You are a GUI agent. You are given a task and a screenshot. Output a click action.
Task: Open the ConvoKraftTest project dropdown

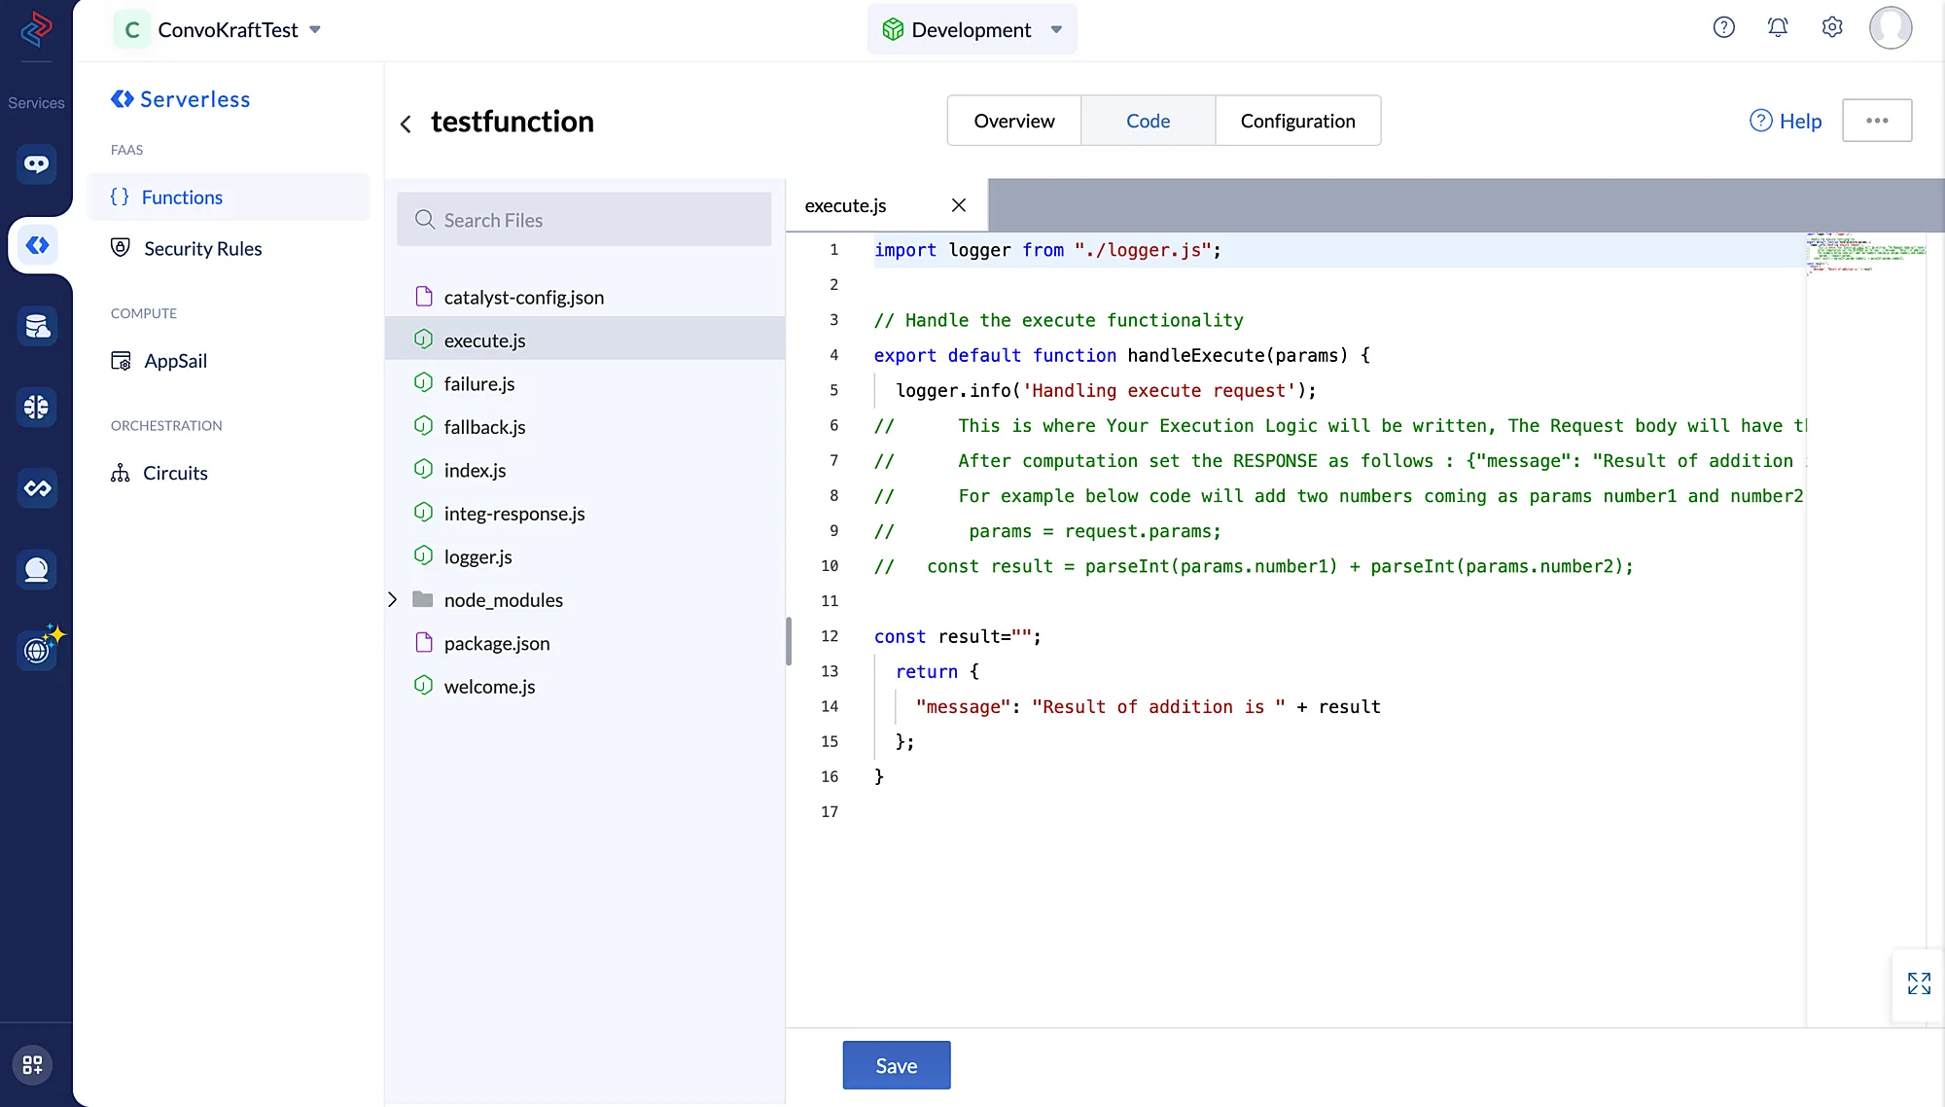coord(219,29)
